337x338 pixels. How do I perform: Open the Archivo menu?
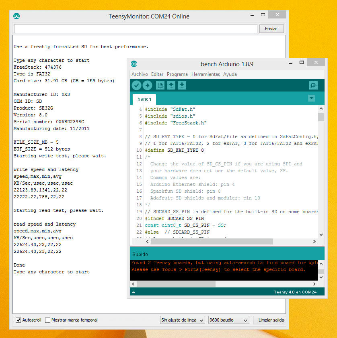click(x=140, y=74)
